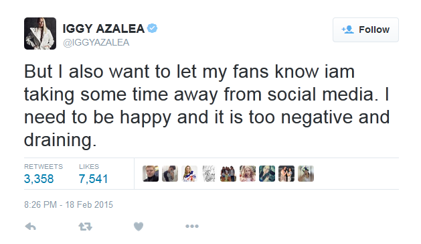Open the 8:26 PM - 18 Feb 2015 timestamp
The image size is (421, 244).
pos(68,204)
